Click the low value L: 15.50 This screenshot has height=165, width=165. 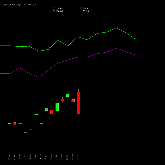pyautogui.click(x=84, y=11)
